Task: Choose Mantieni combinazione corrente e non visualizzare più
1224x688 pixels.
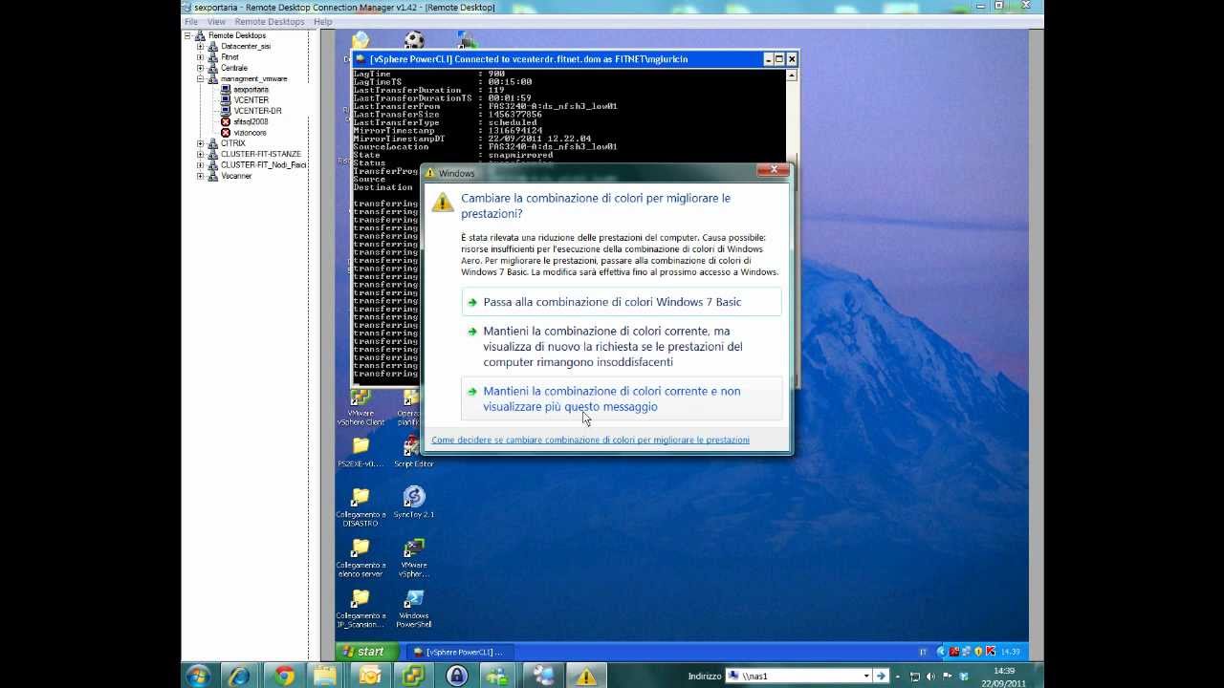Action: (x=621, y=398)
